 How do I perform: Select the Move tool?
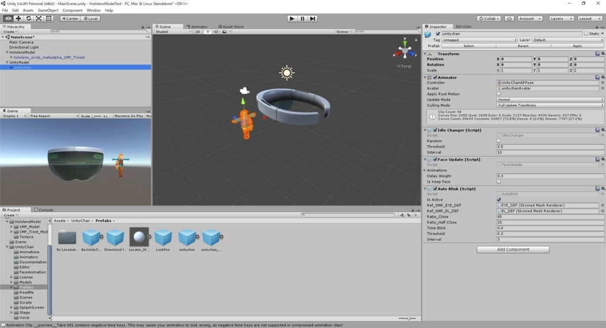tap(18, 18)
